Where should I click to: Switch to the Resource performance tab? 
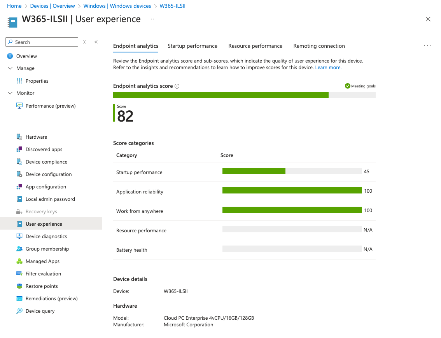click(x=255, y=46)
